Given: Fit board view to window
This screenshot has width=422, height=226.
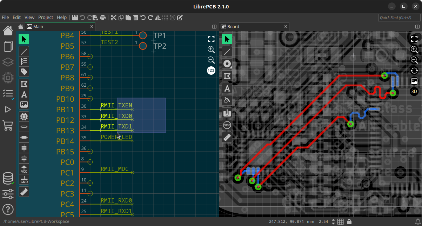Looking at the screenshot, I should tap(414, 39).
